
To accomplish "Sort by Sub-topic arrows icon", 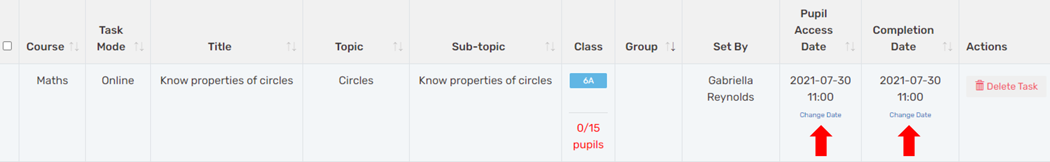I will pos(550,47).
